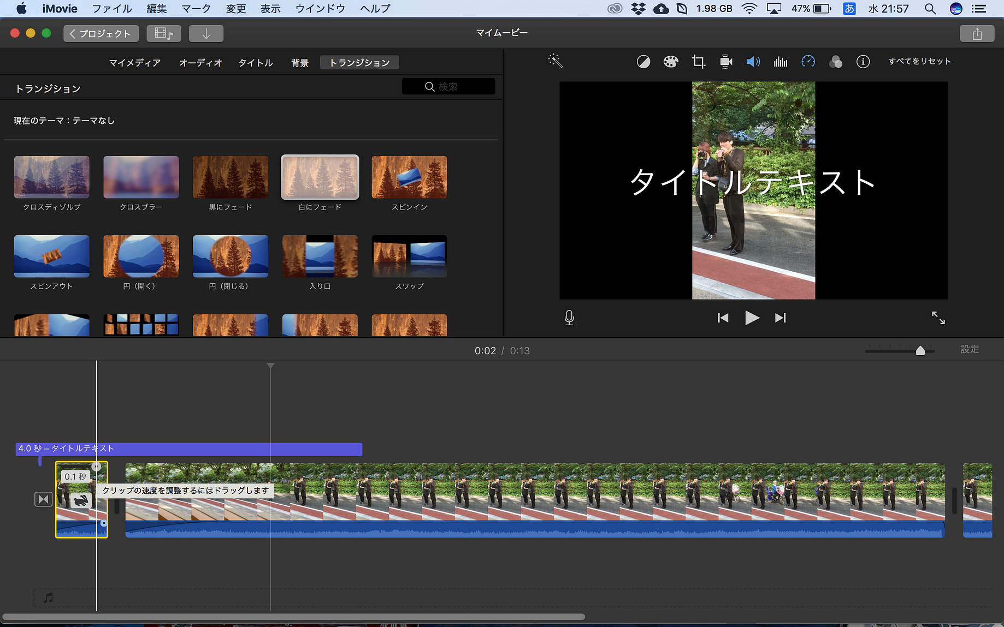
Task: Play the preview video
Action: (x=752, y=318)
